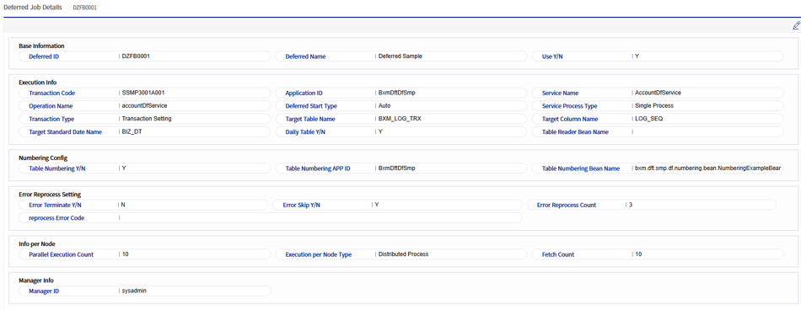Click the Table Numbering Y/N field
Image resolution: width=801 pixels, height=310 pixels.
(144, 168)
